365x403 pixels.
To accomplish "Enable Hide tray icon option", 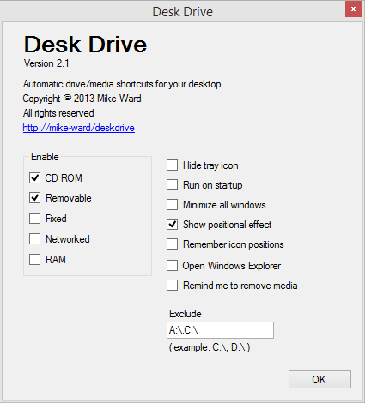I will (172, 165).
